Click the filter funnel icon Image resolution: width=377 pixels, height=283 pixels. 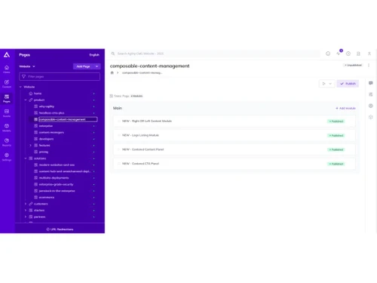pos(24,76)
